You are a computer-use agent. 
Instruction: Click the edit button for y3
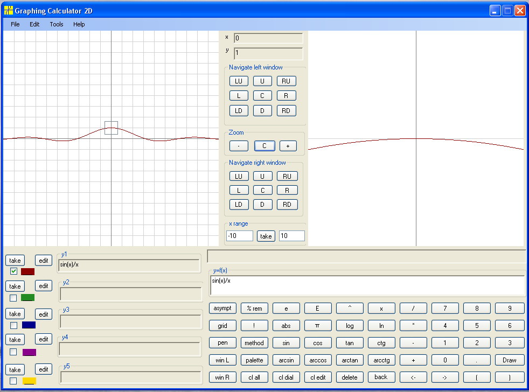pyautogui.click(x=44, y=314)
